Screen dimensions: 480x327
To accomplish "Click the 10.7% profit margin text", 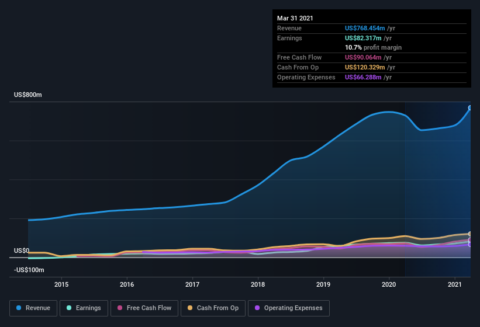I will coord(373,47).
